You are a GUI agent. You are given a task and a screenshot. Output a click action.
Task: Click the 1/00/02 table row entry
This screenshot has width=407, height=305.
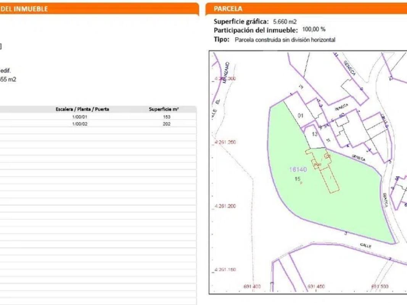pyautogui.click(x=80, y=124)
